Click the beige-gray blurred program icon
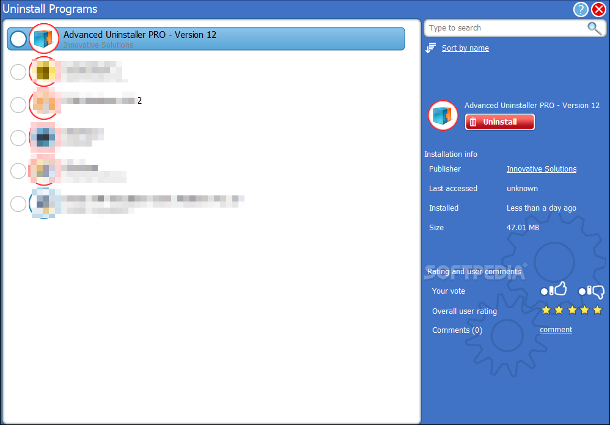Image resolution: width=610 pixels, height=425 pixels. point(44,170)
